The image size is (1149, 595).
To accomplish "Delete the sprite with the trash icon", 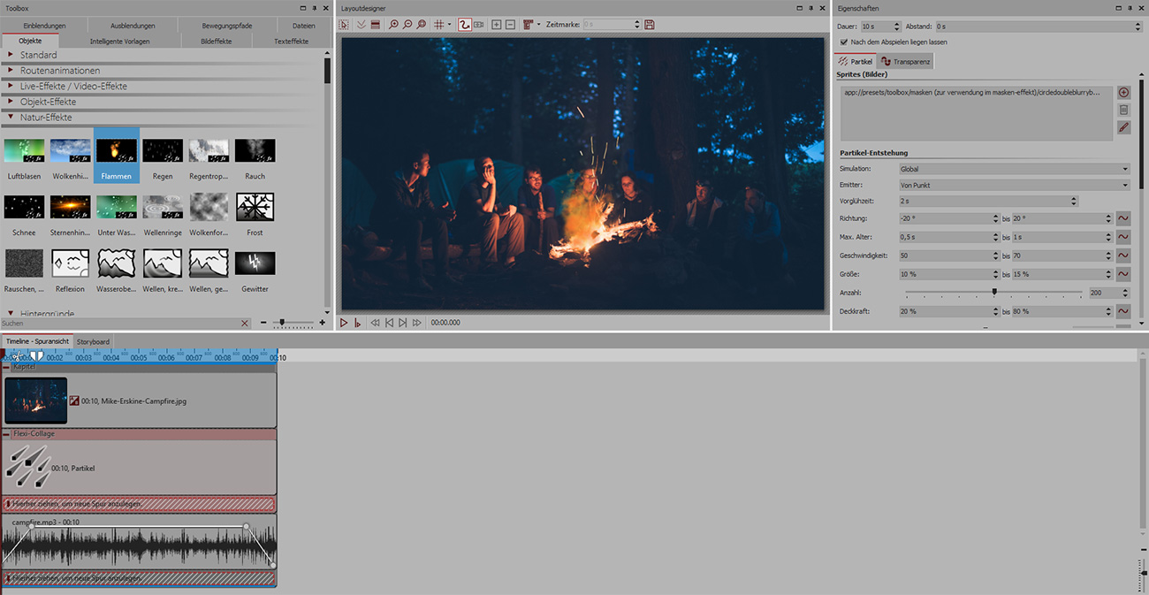I will 1123,110.
